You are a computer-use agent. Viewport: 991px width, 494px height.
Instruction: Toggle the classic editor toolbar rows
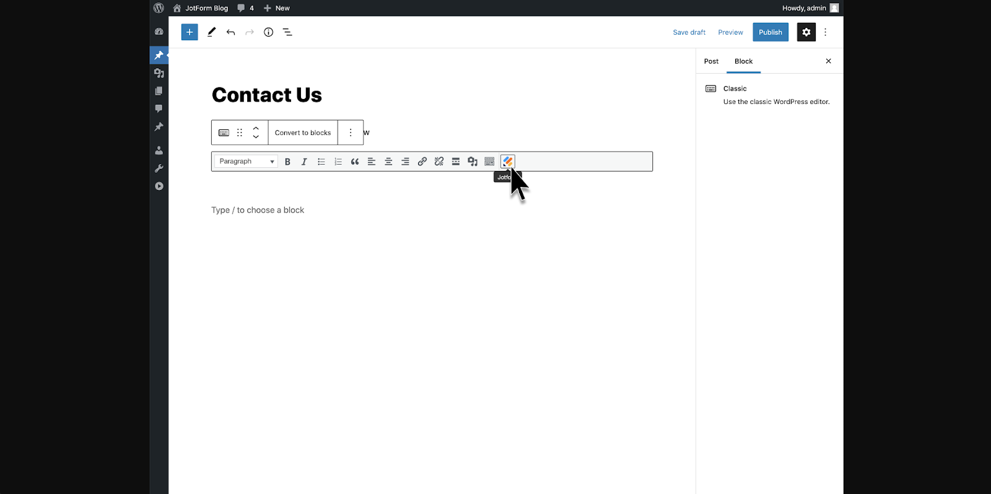489,162
